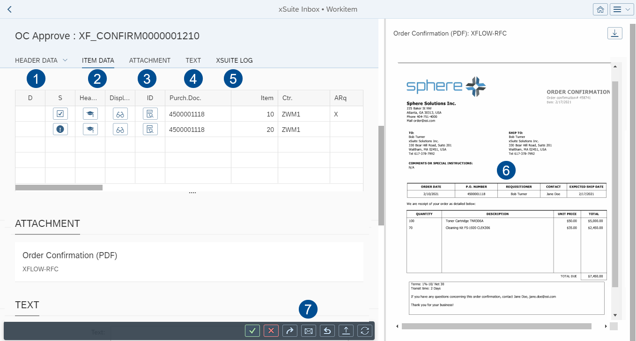Refresh using the circular arrows icon
Image resolution: width=636 pixels, height=341 pixels.
tap(365, 330)
